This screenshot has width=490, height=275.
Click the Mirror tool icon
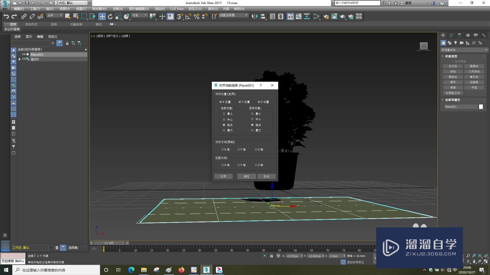point(254,17)
